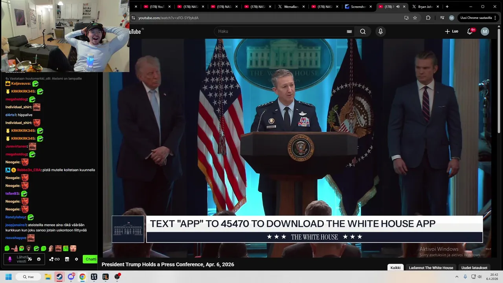Bookmark this page with star icon
The width and height of the screenshot is (503, 283).
coord(415,18)
